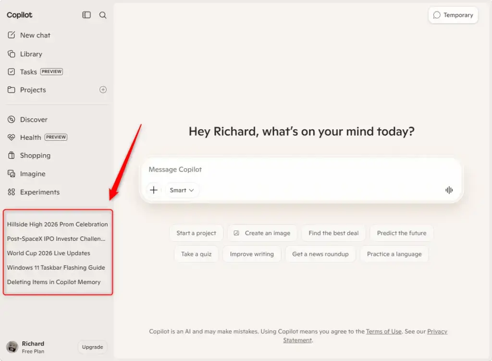Click the Copilot logo title

(x=19, y=15)
